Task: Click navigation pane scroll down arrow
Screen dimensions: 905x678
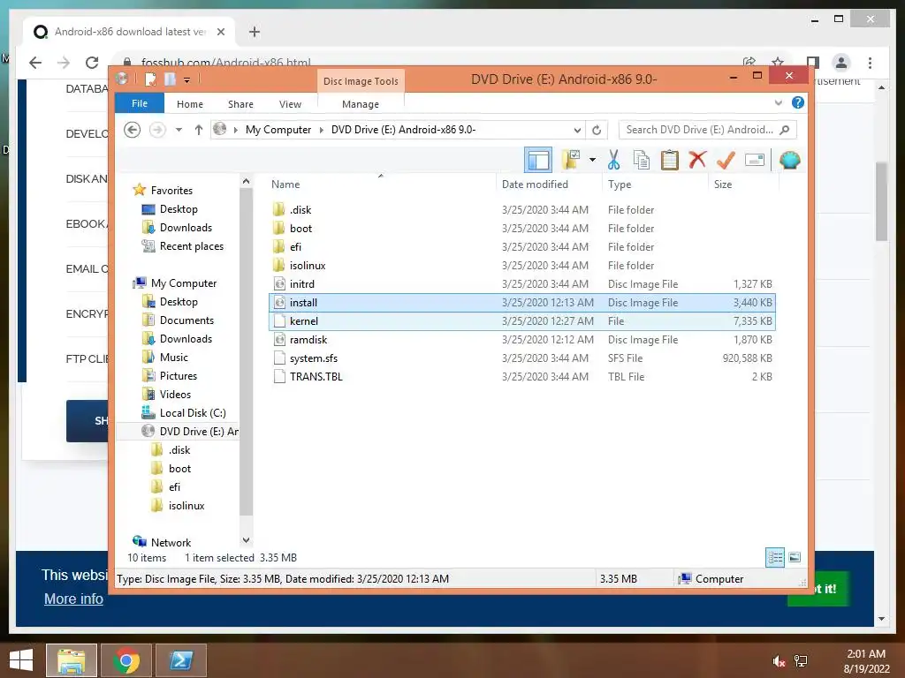Action: (246, 540)
